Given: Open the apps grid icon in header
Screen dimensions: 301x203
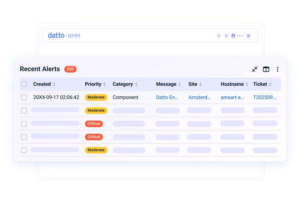Looking at the screenshot, I should pos(248,36).
